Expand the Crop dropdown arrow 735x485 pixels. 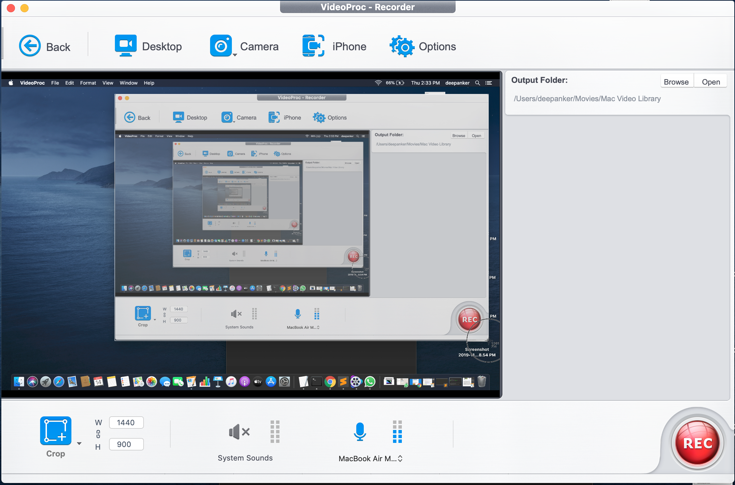pos(79,444)
